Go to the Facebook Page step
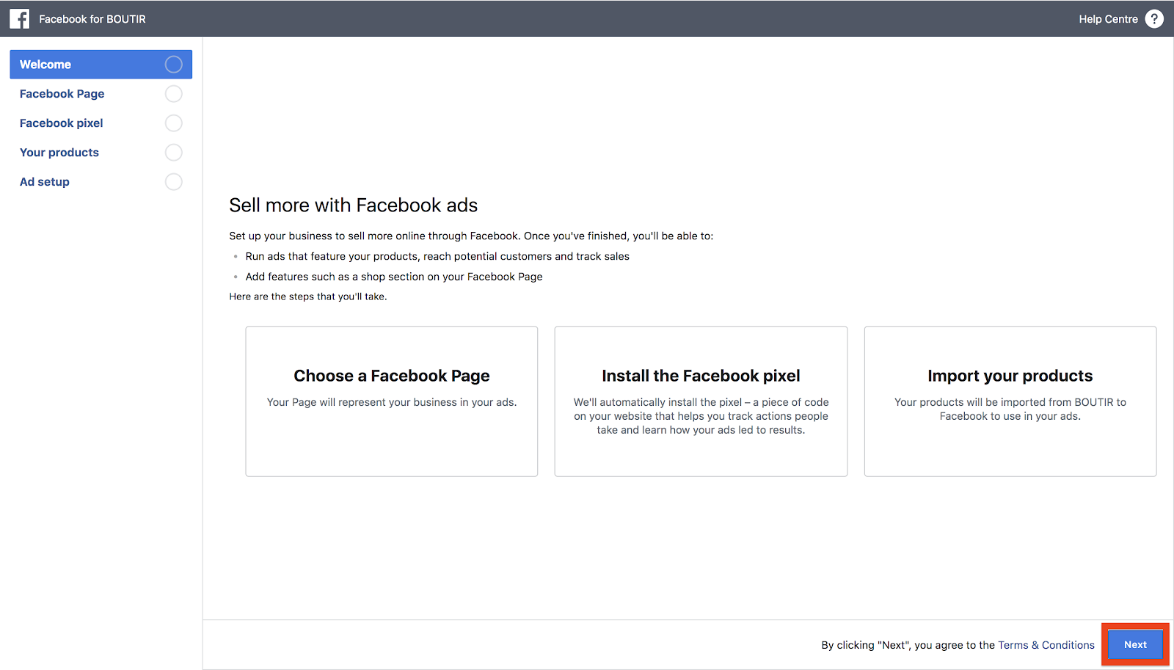 click(101, 94)
